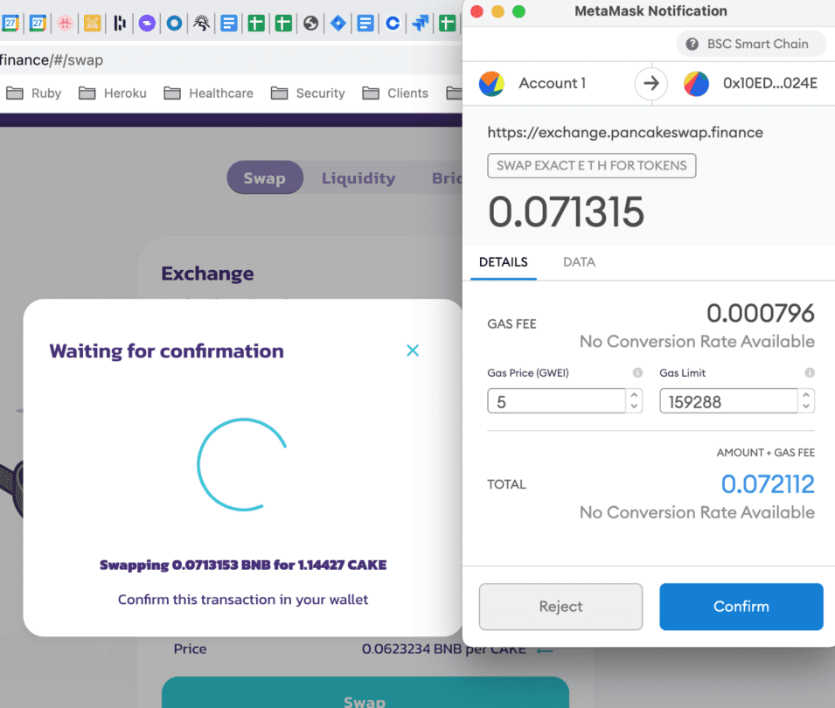Open the Healthcare bookmarks folder
Image resolution: width=835 pixels, height=708 pixels.
(208, 94)
